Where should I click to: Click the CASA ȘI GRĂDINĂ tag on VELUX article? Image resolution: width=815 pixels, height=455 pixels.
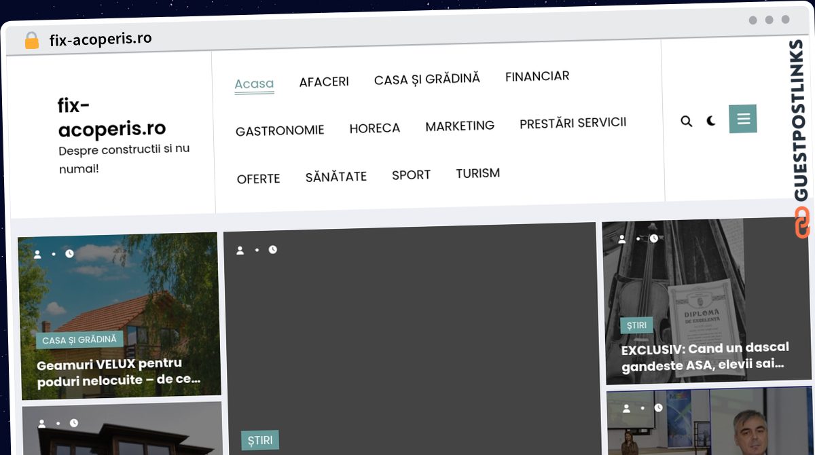coord(79,340)
